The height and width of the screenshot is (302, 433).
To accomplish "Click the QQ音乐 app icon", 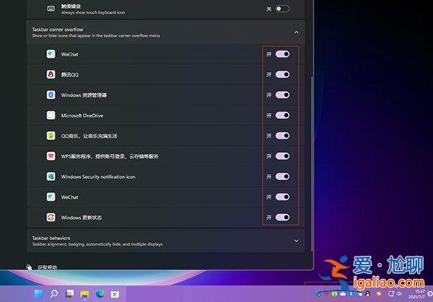I will tap(51, 136).
